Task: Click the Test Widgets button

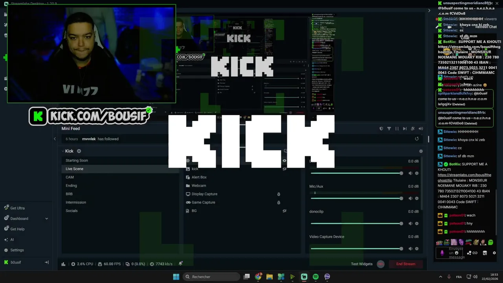Action: click(x=362, y=264)
